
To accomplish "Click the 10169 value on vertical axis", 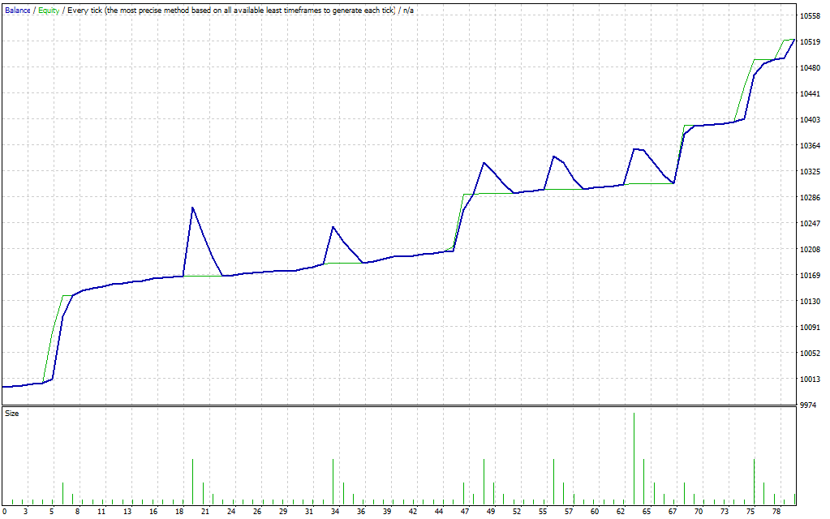I will coord(808,276).
